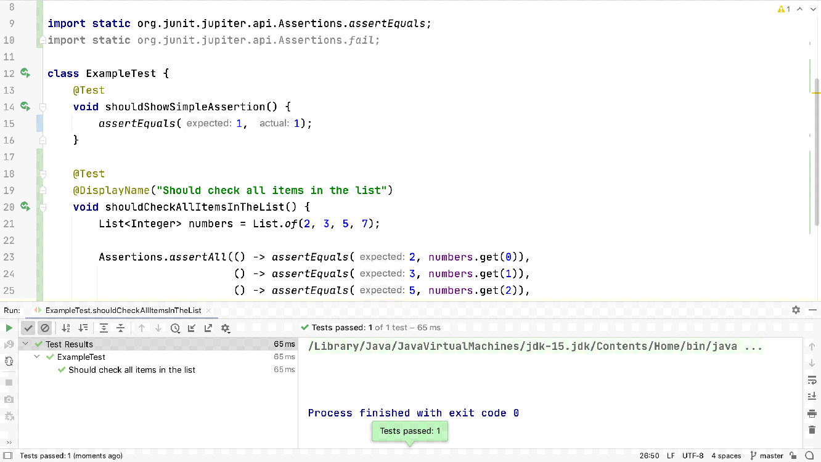821x462 pixels.
Task: Change 4 spaces indent setting
Action: click(x=726, y=456)
